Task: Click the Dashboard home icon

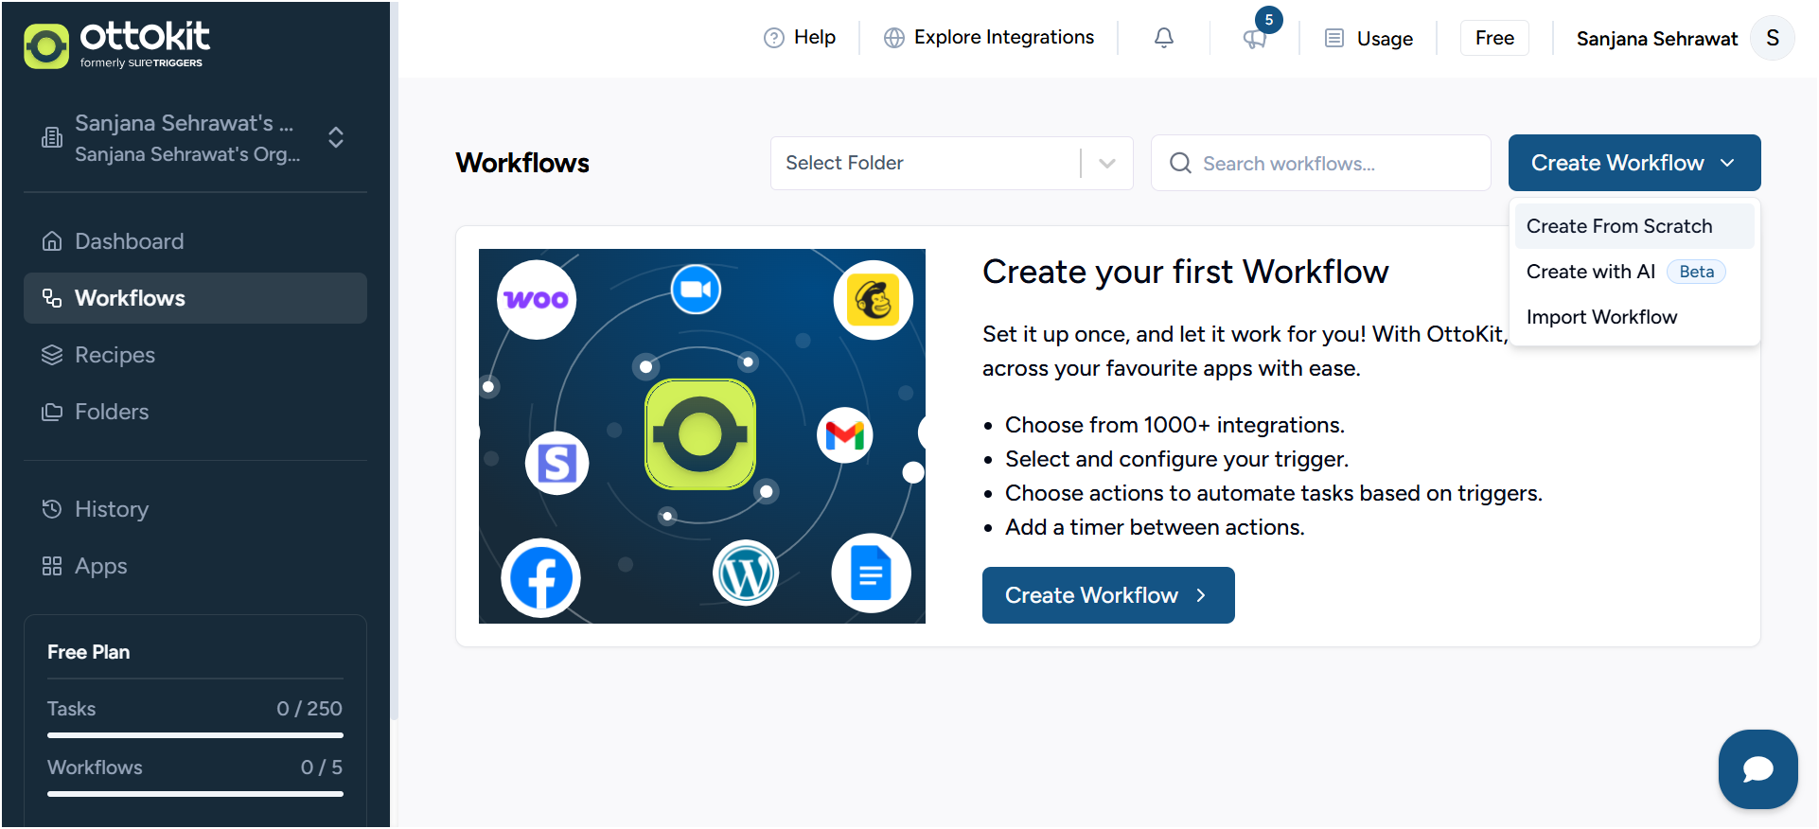Action: (x=52, y=241)
